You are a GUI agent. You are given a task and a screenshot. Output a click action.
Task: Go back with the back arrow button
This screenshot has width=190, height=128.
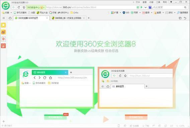tap(14, 7)
